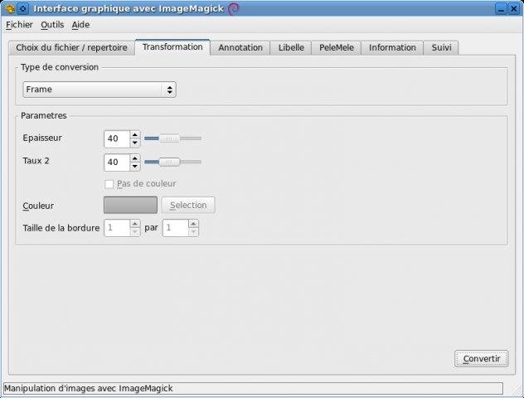Click status text Manipulation d'images avec ImageMagick

coord(89,388)
